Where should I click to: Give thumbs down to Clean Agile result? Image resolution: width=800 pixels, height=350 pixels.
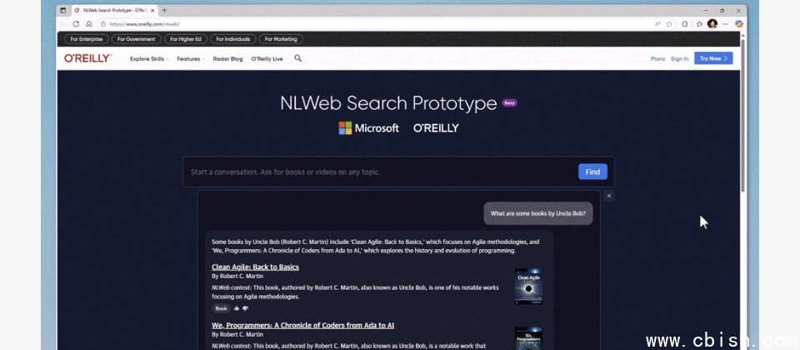245,308
